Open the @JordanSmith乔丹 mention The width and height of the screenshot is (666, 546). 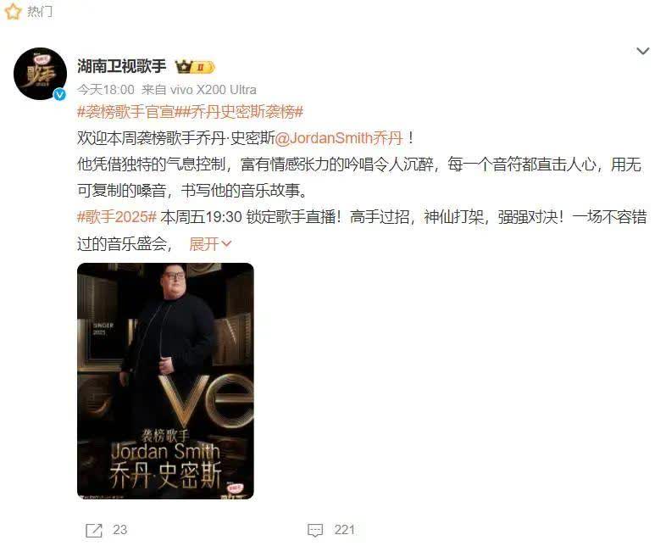(x=339, y=138)
